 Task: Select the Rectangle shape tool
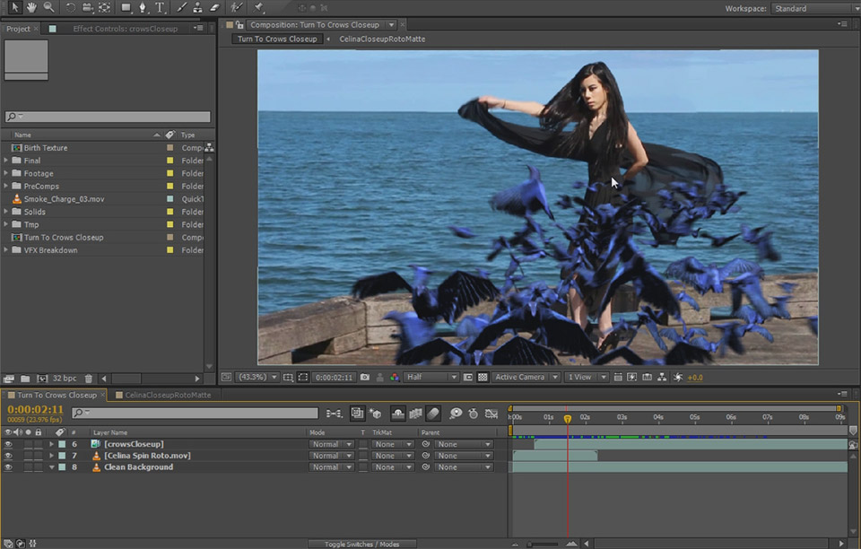126,7
